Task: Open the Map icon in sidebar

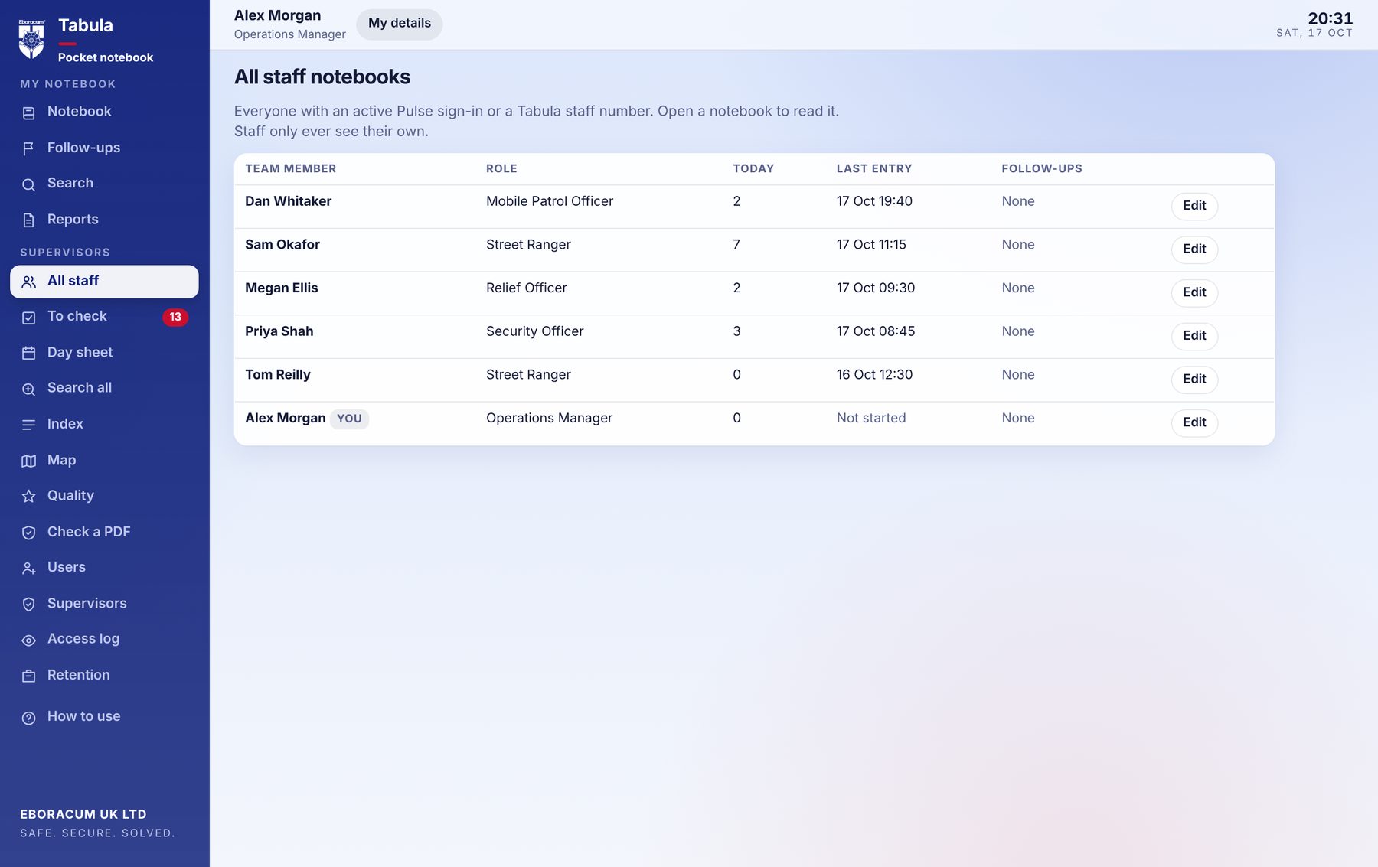Action: coord(28,461)
